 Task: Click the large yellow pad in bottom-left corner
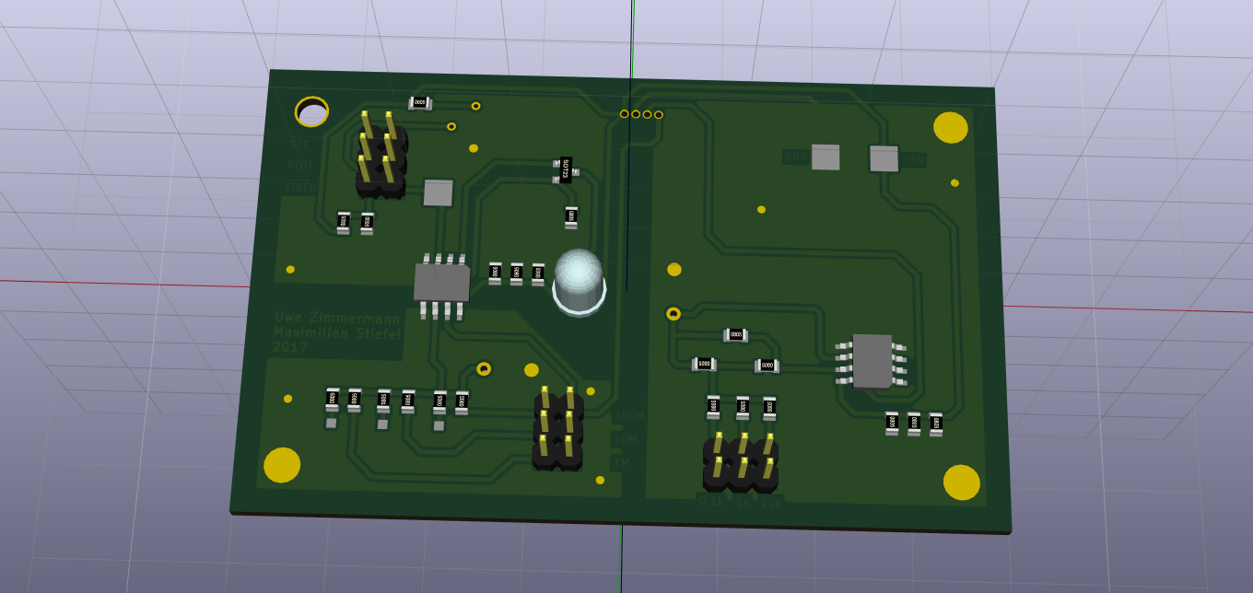[x=282, y=465]
